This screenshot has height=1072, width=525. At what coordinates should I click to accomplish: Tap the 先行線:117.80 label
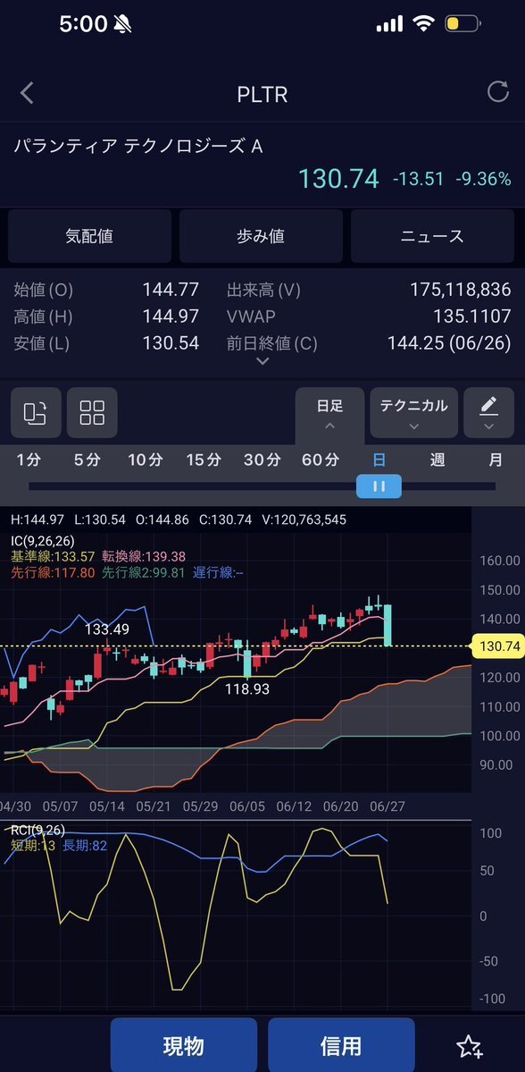click(x=53, y=573)
